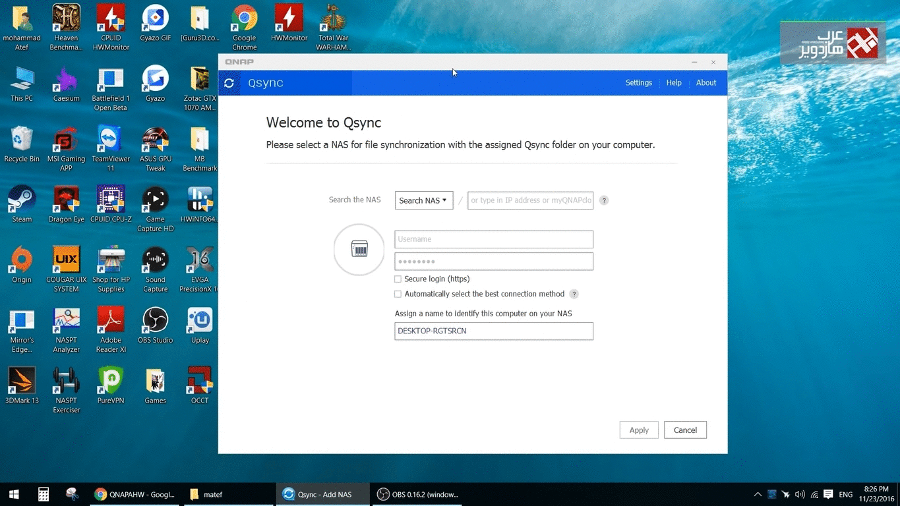Select the CPUID CPU-Z desktop icon
The width and height of the screenshot is (900, 506).
pos(111,204)
